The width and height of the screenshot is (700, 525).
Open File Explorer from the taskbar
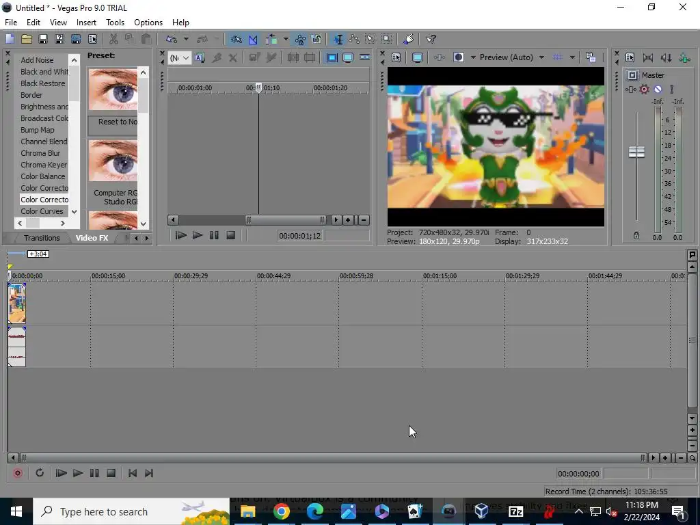[247, 511]
